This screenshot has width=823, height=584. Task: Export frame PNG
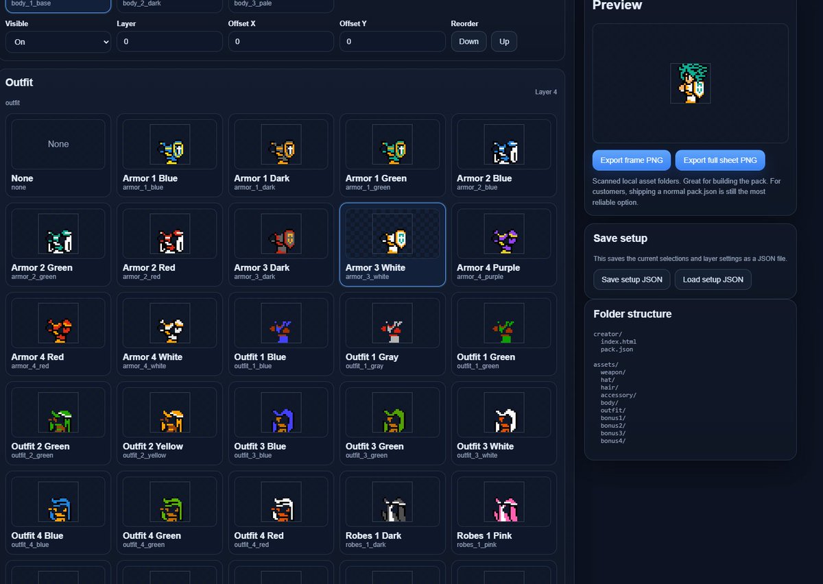[632, 160]
